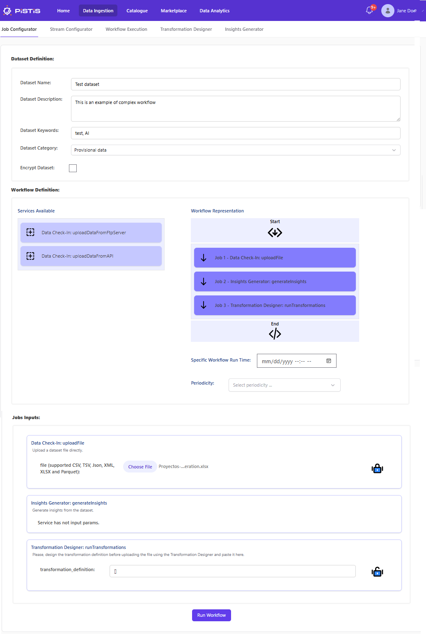426x634 pixels.
Task: Open the Catalogue menu
Action: pyautogui.click(x=137, y=11)
